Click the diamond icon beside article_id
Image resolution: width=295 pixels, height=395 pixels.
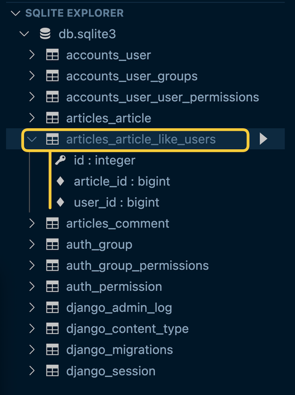click(60, 181)
